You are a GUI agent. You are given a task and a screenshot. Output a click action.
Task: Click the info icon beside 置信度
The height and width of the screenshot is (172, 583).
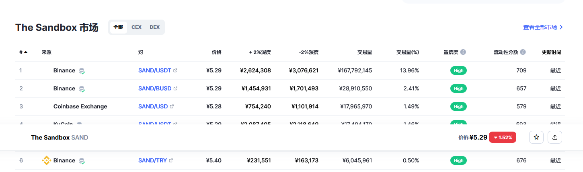click(x=463, y=52)
